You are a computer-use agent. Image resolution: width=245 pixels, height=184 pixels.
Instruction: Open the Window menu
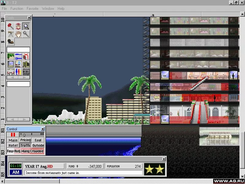(48, 9)
